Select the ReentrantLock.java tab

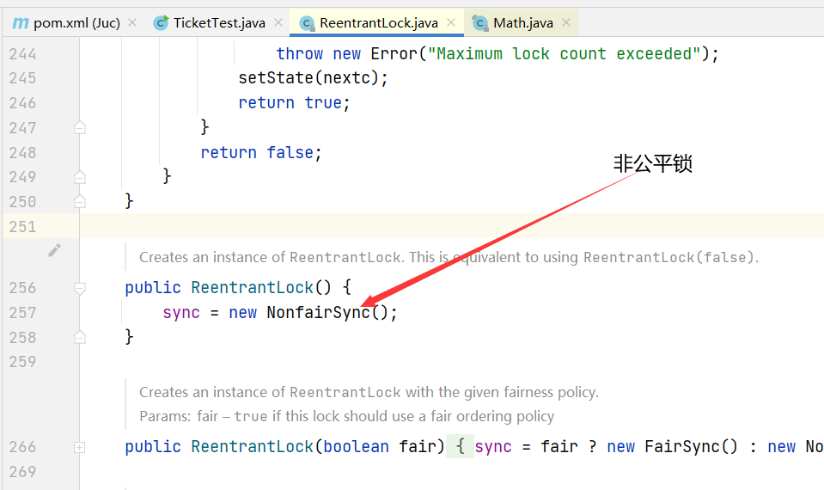point(378,23)
